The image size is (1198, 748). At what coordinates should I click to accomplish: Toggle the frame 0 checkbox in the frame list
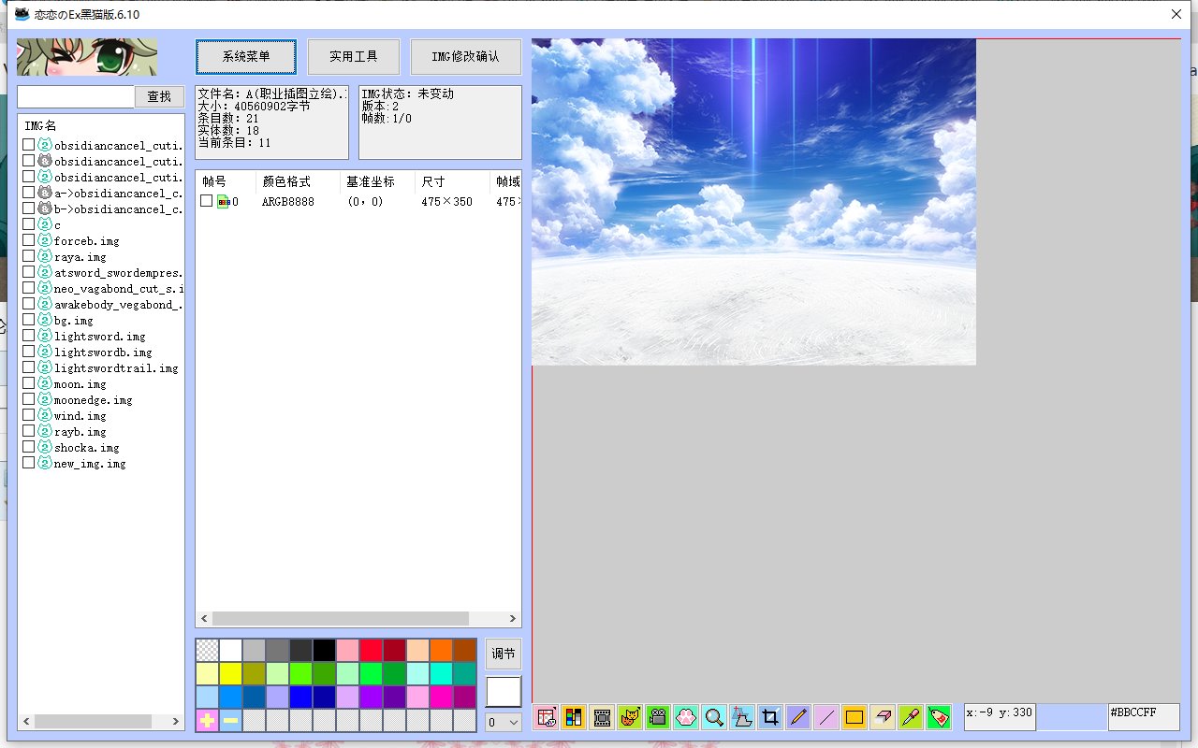(x=207, y=201)
